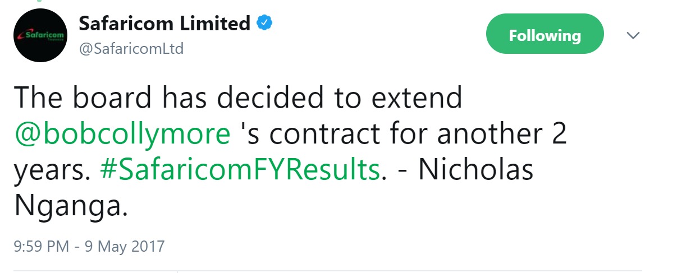Click the word "board" in the tweet

click(105, 99)
